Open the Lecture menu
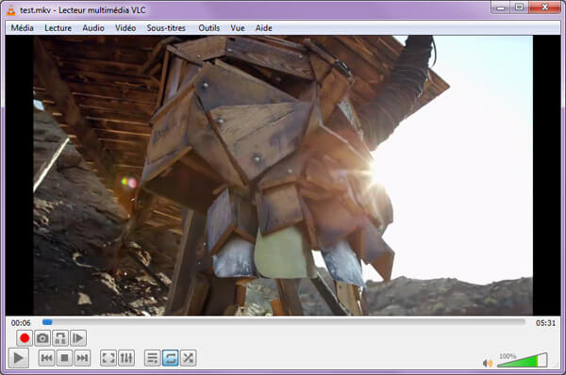 [x=58, y=27]
